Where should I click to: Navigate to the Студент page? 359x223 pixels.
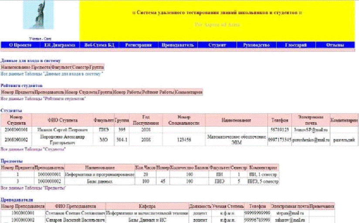[217, 45]
